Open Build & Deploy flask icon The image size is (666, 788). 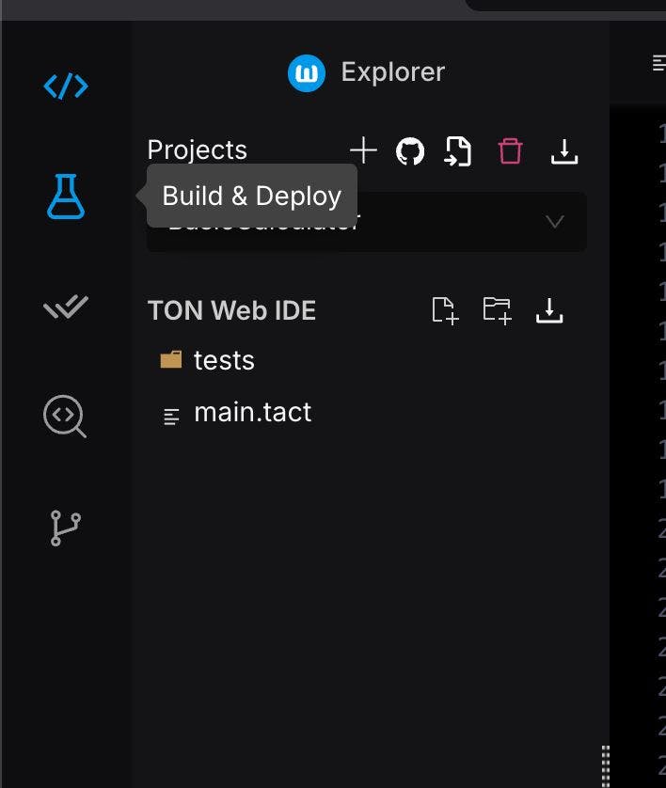pos(66,197)
